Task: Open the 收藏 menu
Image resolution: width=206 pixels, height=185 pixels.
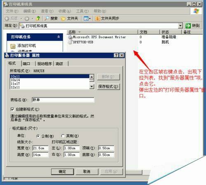Action: [x=65, y=11]
